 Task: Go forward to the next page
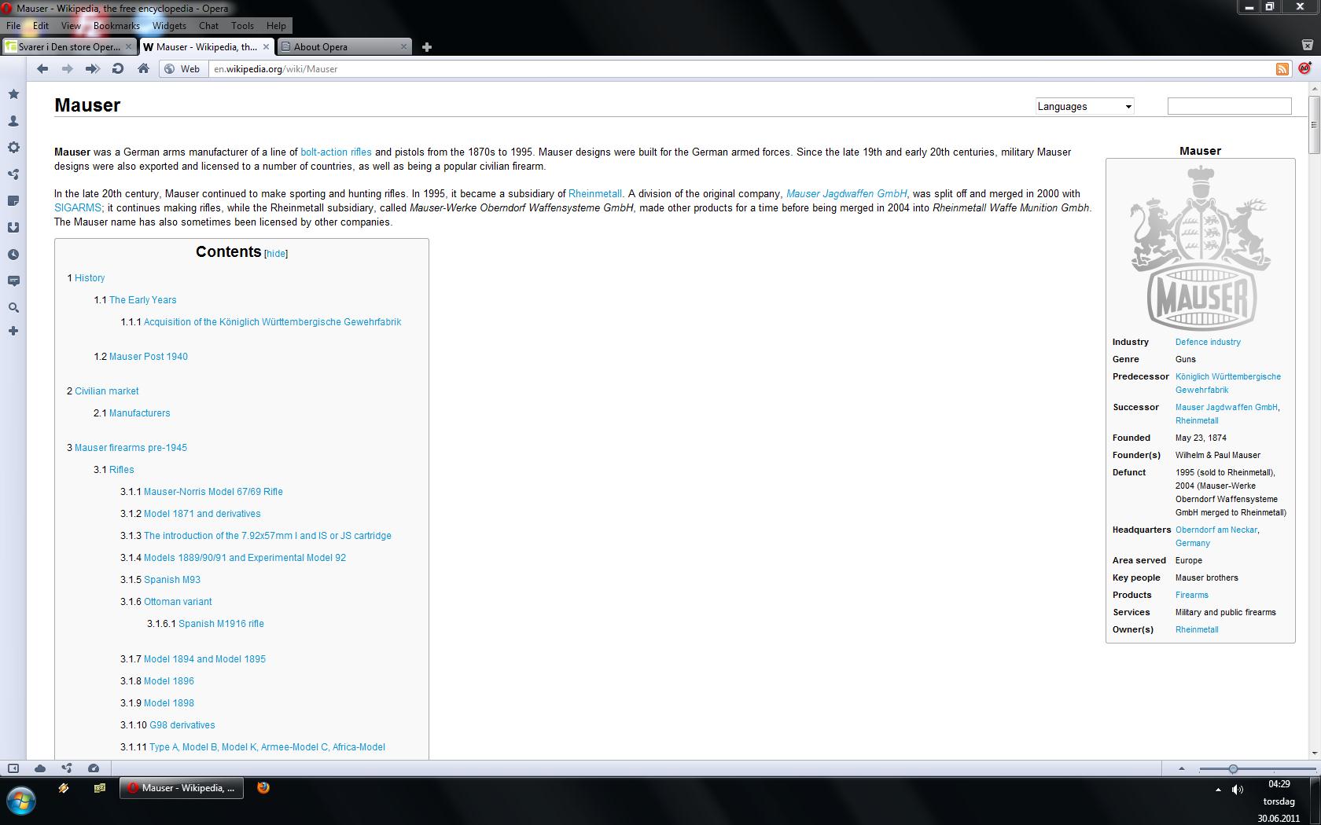(68, 69)
